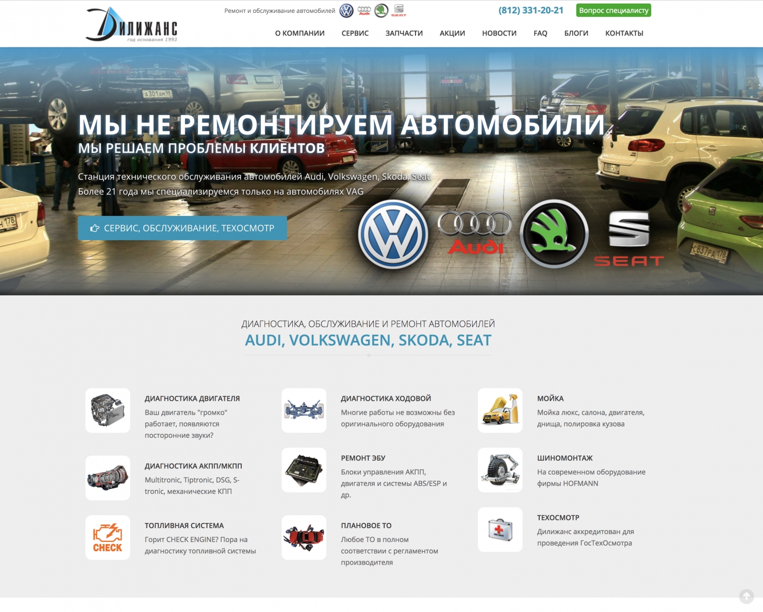Click the green Вопрос специалисту button
This screenshot has height=612, width=763.
(x=613, y=10)
